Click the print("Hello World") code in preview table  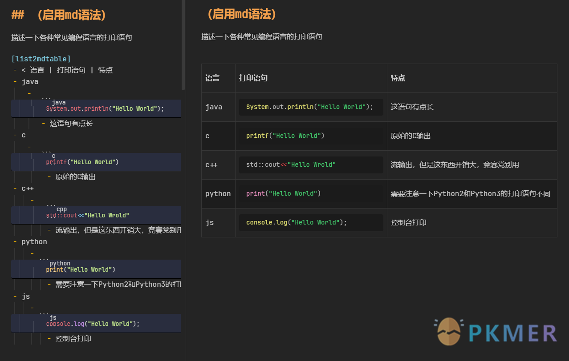click(x=284, y=194)
